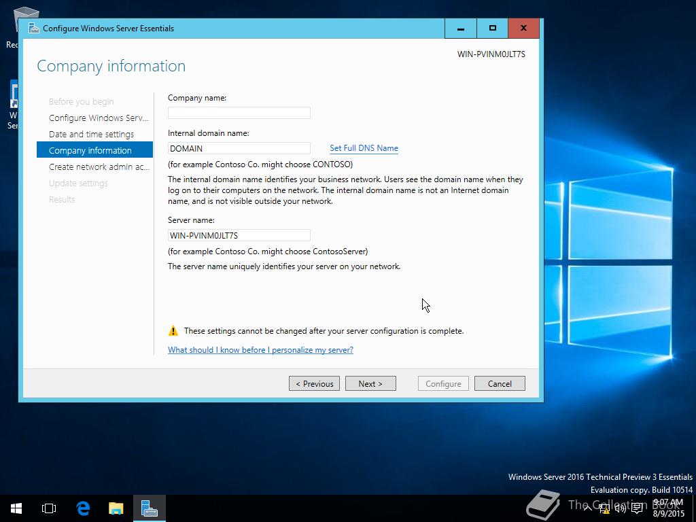Jump to 'Create network admin ac...' step

(99, 167)
